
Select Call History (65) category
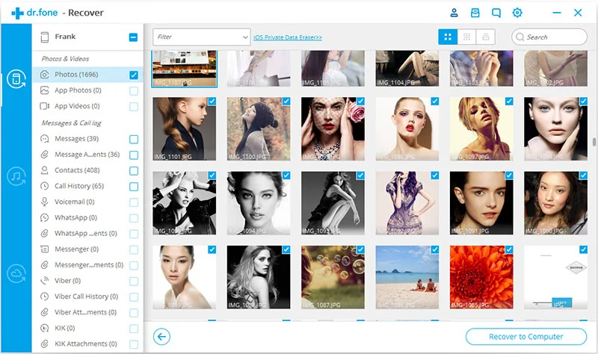click(x=78, y=186)
